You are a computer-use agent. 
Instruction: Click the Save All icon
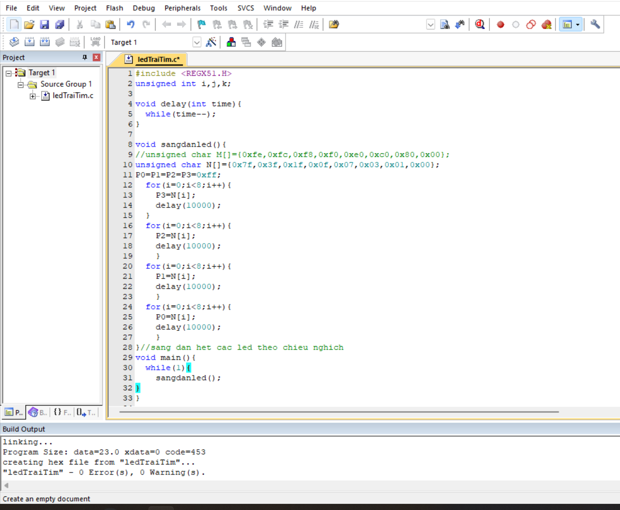60,24
